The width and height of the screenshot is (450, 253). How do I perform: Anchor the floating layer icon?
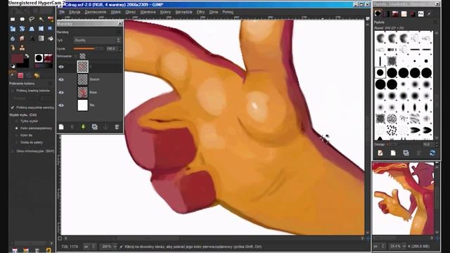click(x=105, y=126)
